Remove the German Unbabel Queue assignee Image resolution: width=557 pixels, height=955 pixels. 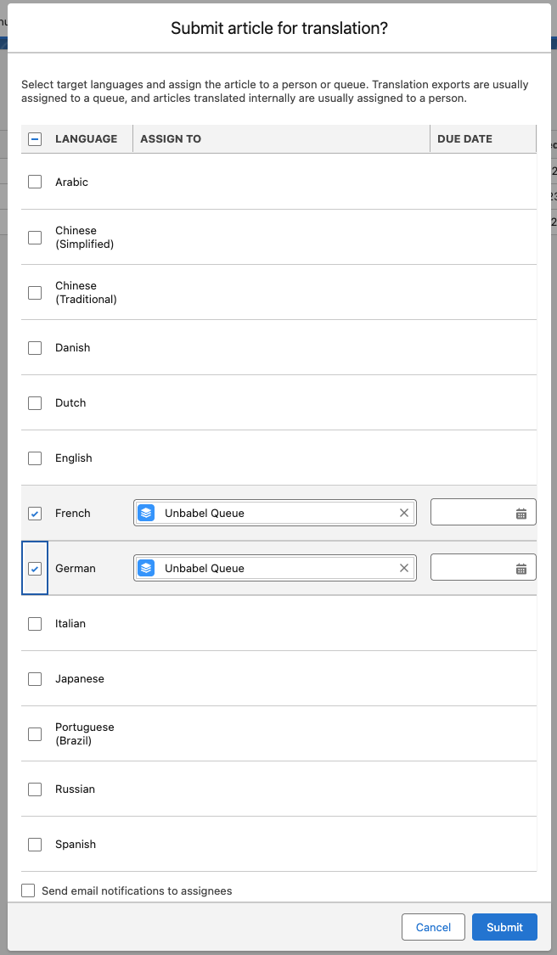(x=403, y=568)
